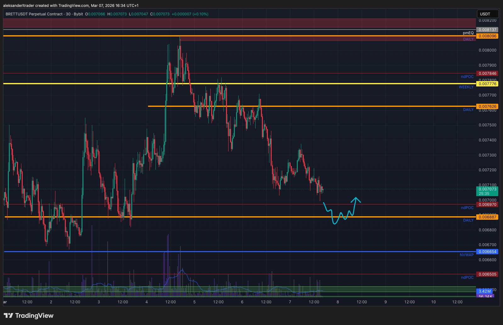Select the yellow 0.007776 price tag
The height and width of the screenshot is (325, 503).
487,84
